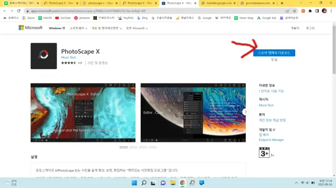Viewport: 336px width, 188px height.
Task: Open Naver Keep bookmark
Action: [x=244, y=18]
